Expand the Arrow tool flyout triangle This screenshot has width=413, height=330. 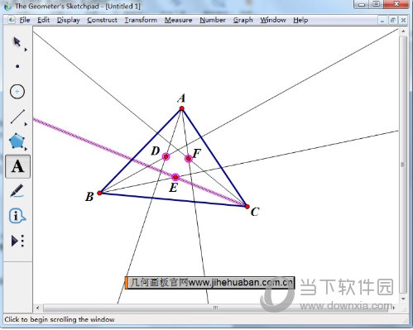point(26,50)
